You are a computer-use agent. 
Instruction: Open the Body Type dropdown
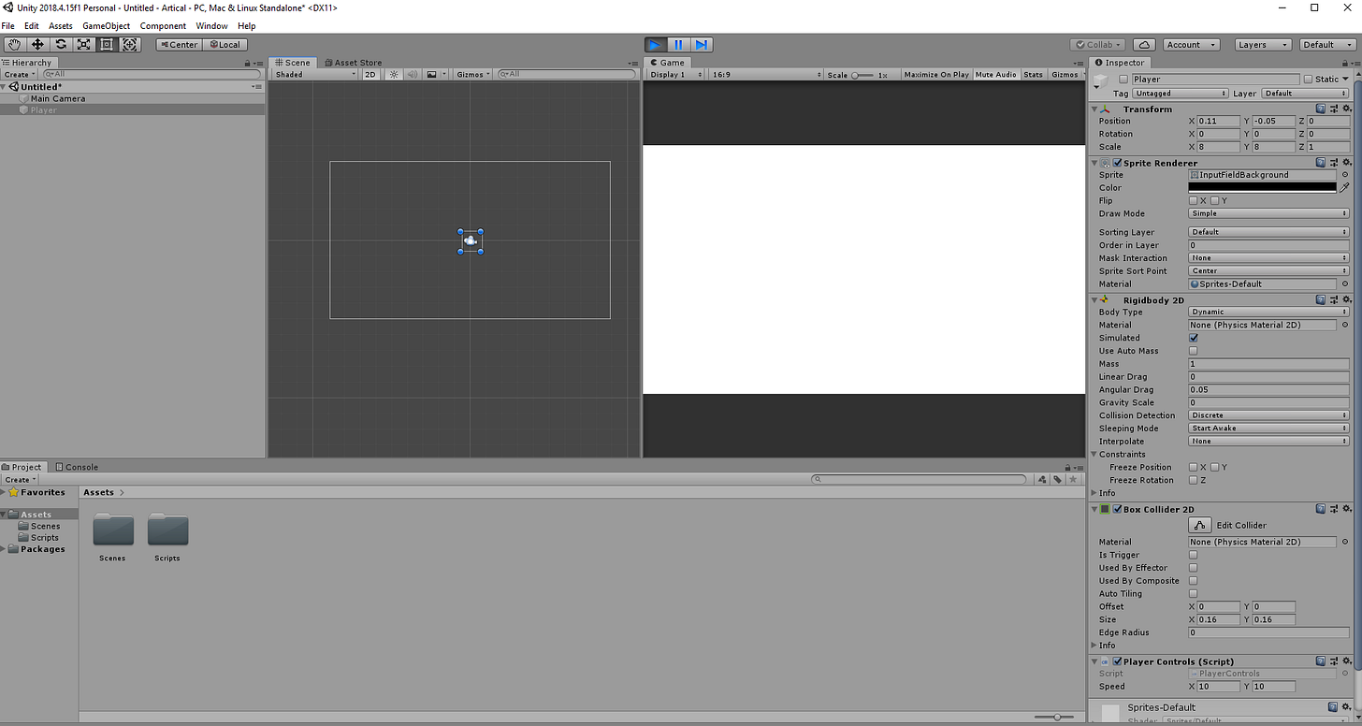pyautogui.click(x=1268, y=312)
